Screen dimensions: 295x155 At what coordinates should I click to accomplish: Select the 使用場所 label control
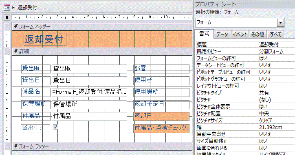[x=161, y=92]
